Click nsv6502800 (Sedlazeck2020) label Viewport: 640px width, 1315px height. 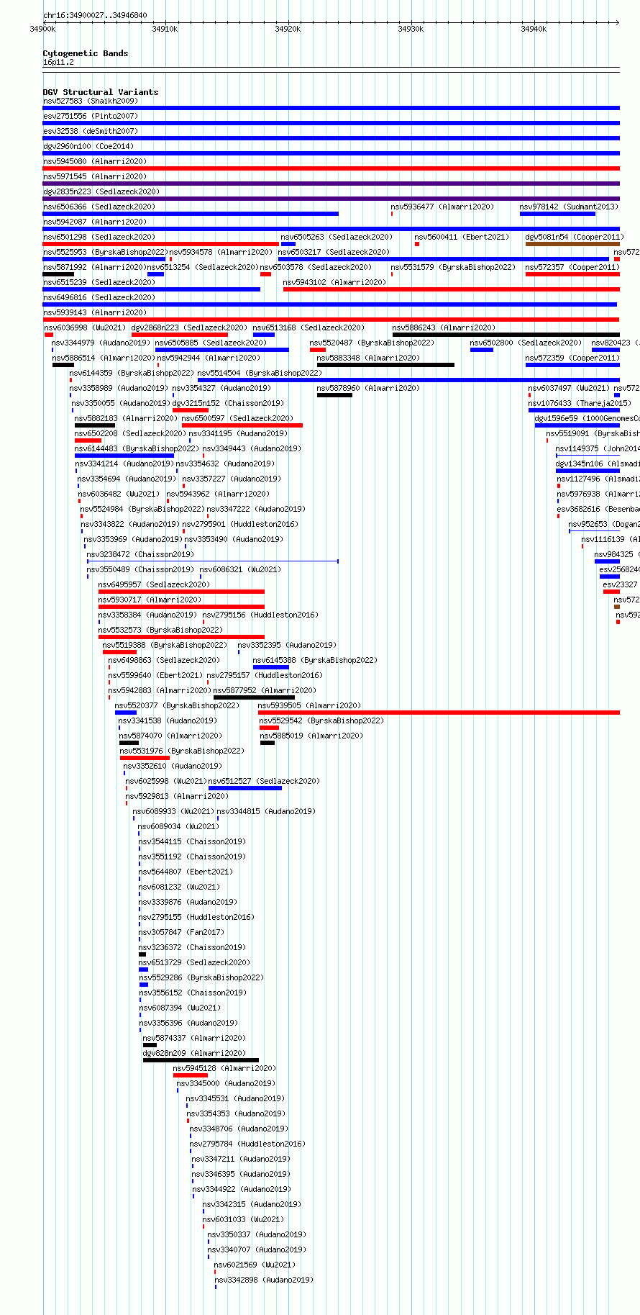pos(526,343)
